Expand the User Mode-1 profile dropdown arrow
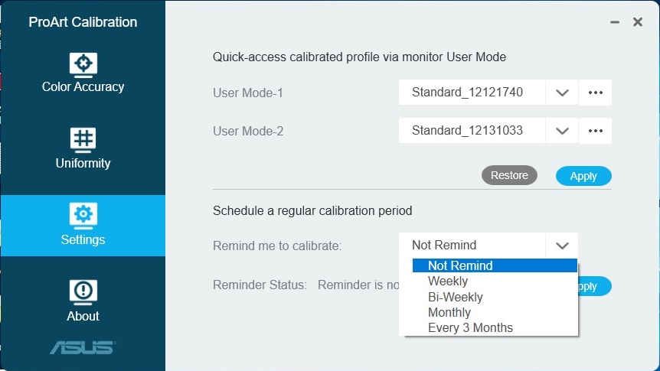Screen dimensions: 660x371 click(x=562, y=93)
